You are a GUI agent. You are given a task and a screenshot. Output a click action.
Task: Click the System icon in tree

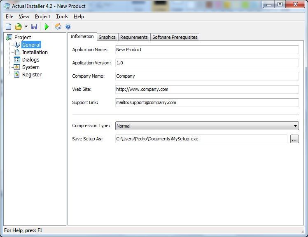(17, 67)
